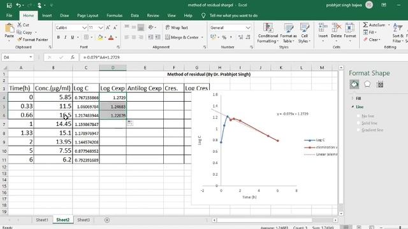The width and height of the screenshot is (408, 229).
Task: Open the font size dropdown
Action: (x=101, y=27)
